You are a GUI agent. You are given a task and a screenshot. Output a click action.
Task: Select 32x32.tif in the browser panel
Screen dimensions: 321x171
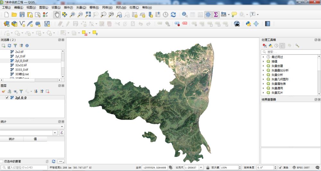click(x=21, y=65)
